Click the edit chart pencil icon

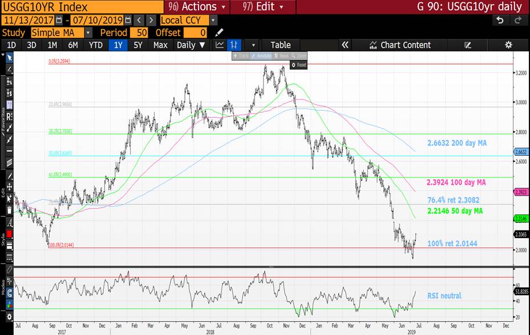click(468, 45)
